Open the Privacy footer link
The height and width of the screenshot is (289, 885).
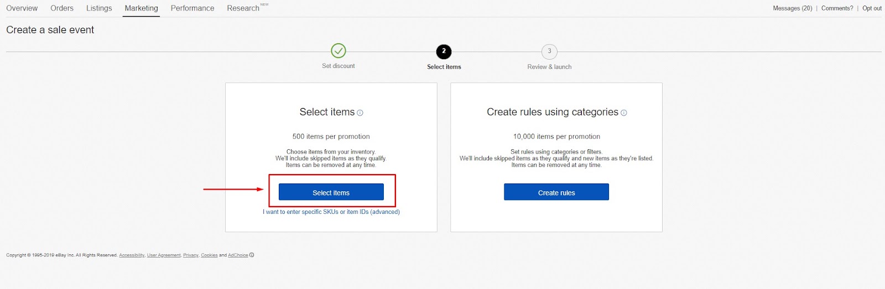click(x=191, y=255)
